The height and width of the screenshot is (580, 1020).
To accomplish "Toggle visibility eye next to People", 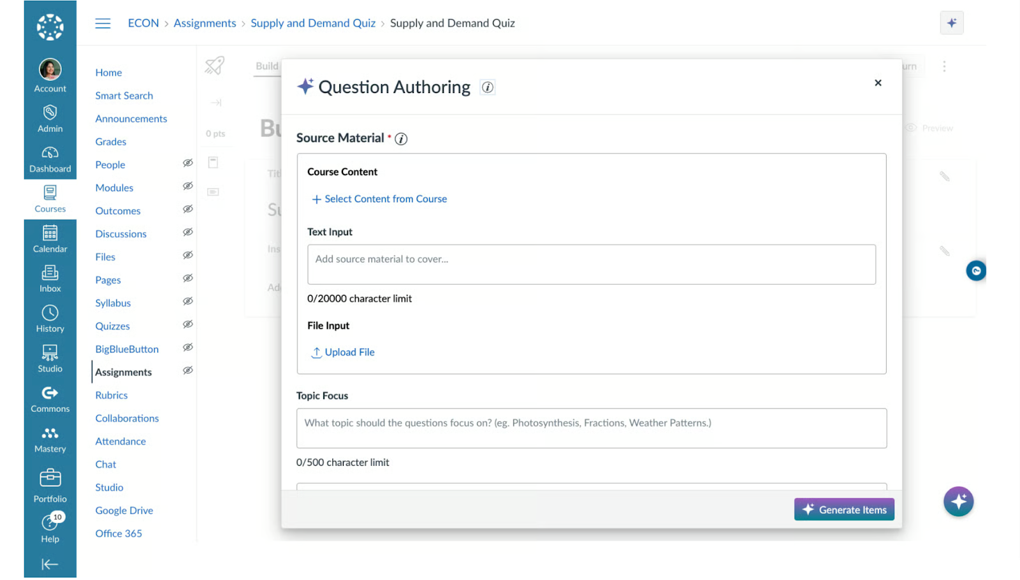I will pyautogui.click(x=187, y=163).
